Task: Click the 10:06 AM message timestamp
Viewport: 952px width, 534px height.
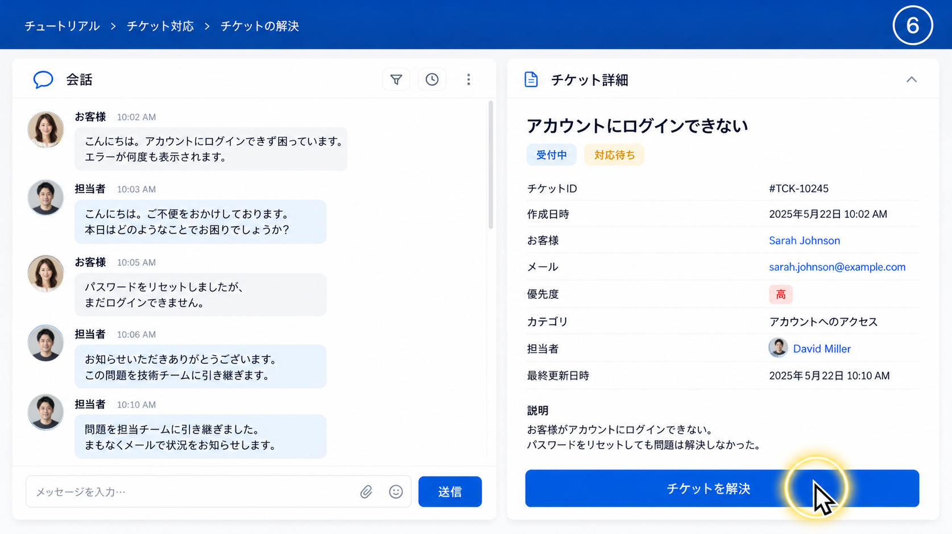Action: 136,335
